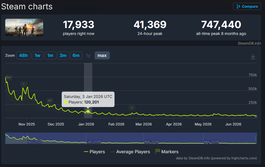Click marker flag labeled 2
The image size is (265, 167).
[132, 108]
